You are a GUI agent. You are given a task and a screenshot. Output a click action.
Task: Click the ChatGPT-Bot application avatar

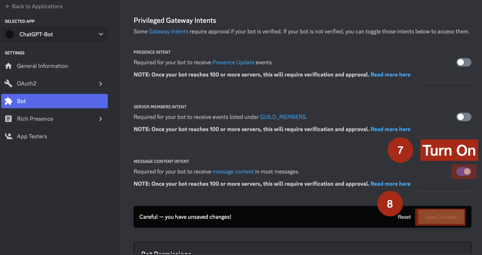tap(11, 34)
